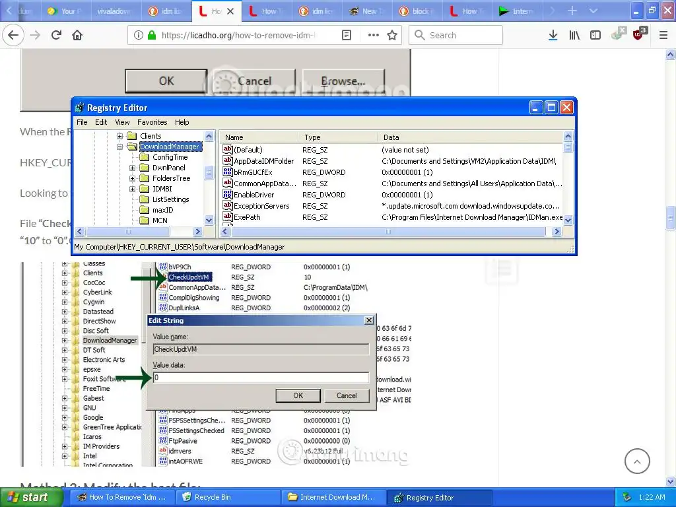This screenshot has width=676, height=507.
Task: Click the DownloadManager folder icon in tree
Action: point(132,147)
